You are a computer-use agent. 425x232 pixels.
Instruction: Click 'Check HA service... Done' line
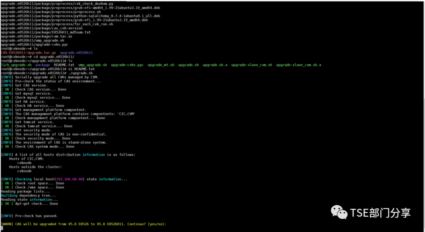pos(32,106)
